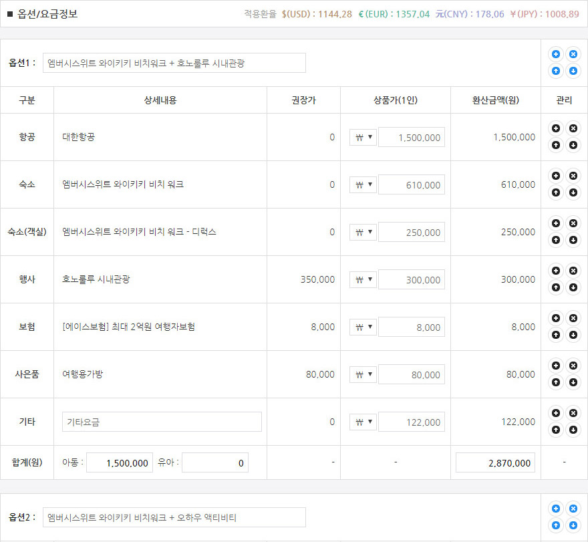The image size is (588, 542).
Task: Delete 옵션1 with its blue X icon
Action: (x=573, y=54)
